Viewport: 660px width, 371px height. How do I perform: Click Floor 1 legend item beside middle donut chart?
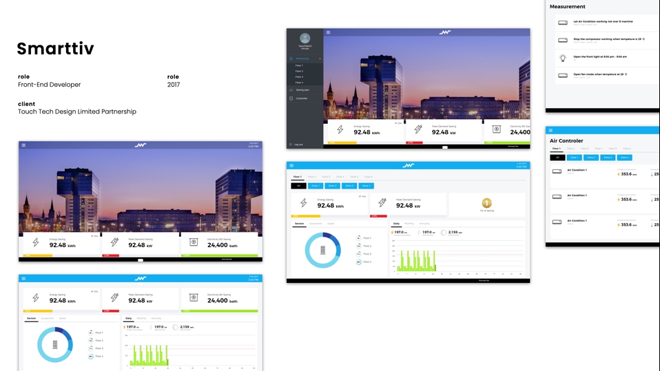[364, 238]
